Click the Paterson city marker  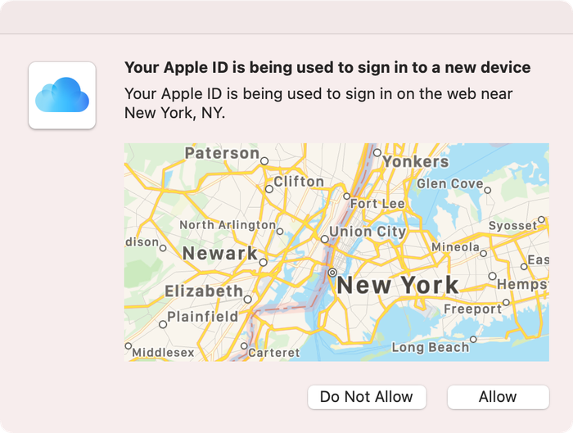click(264, 160)
